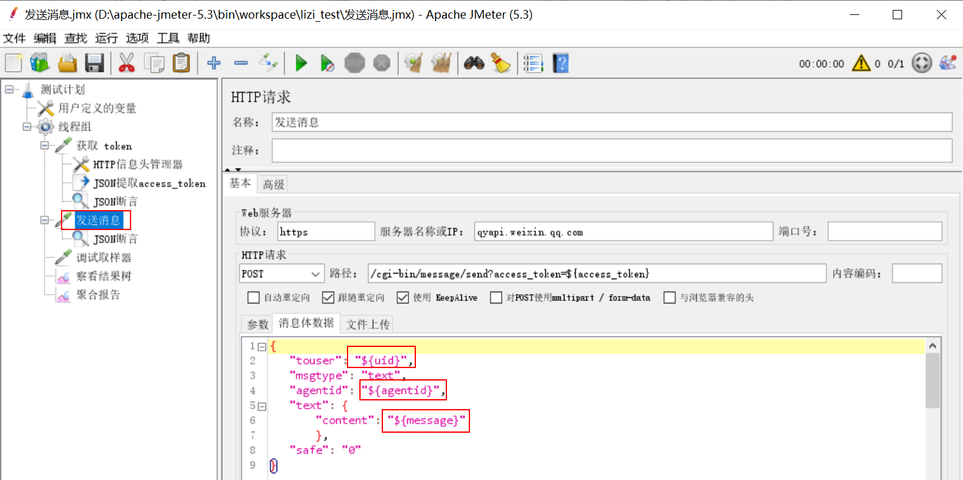Open a test plan file icon
The width and height of the screenshot is (963, 480).
pyautogui.click(x=67, y=63)
